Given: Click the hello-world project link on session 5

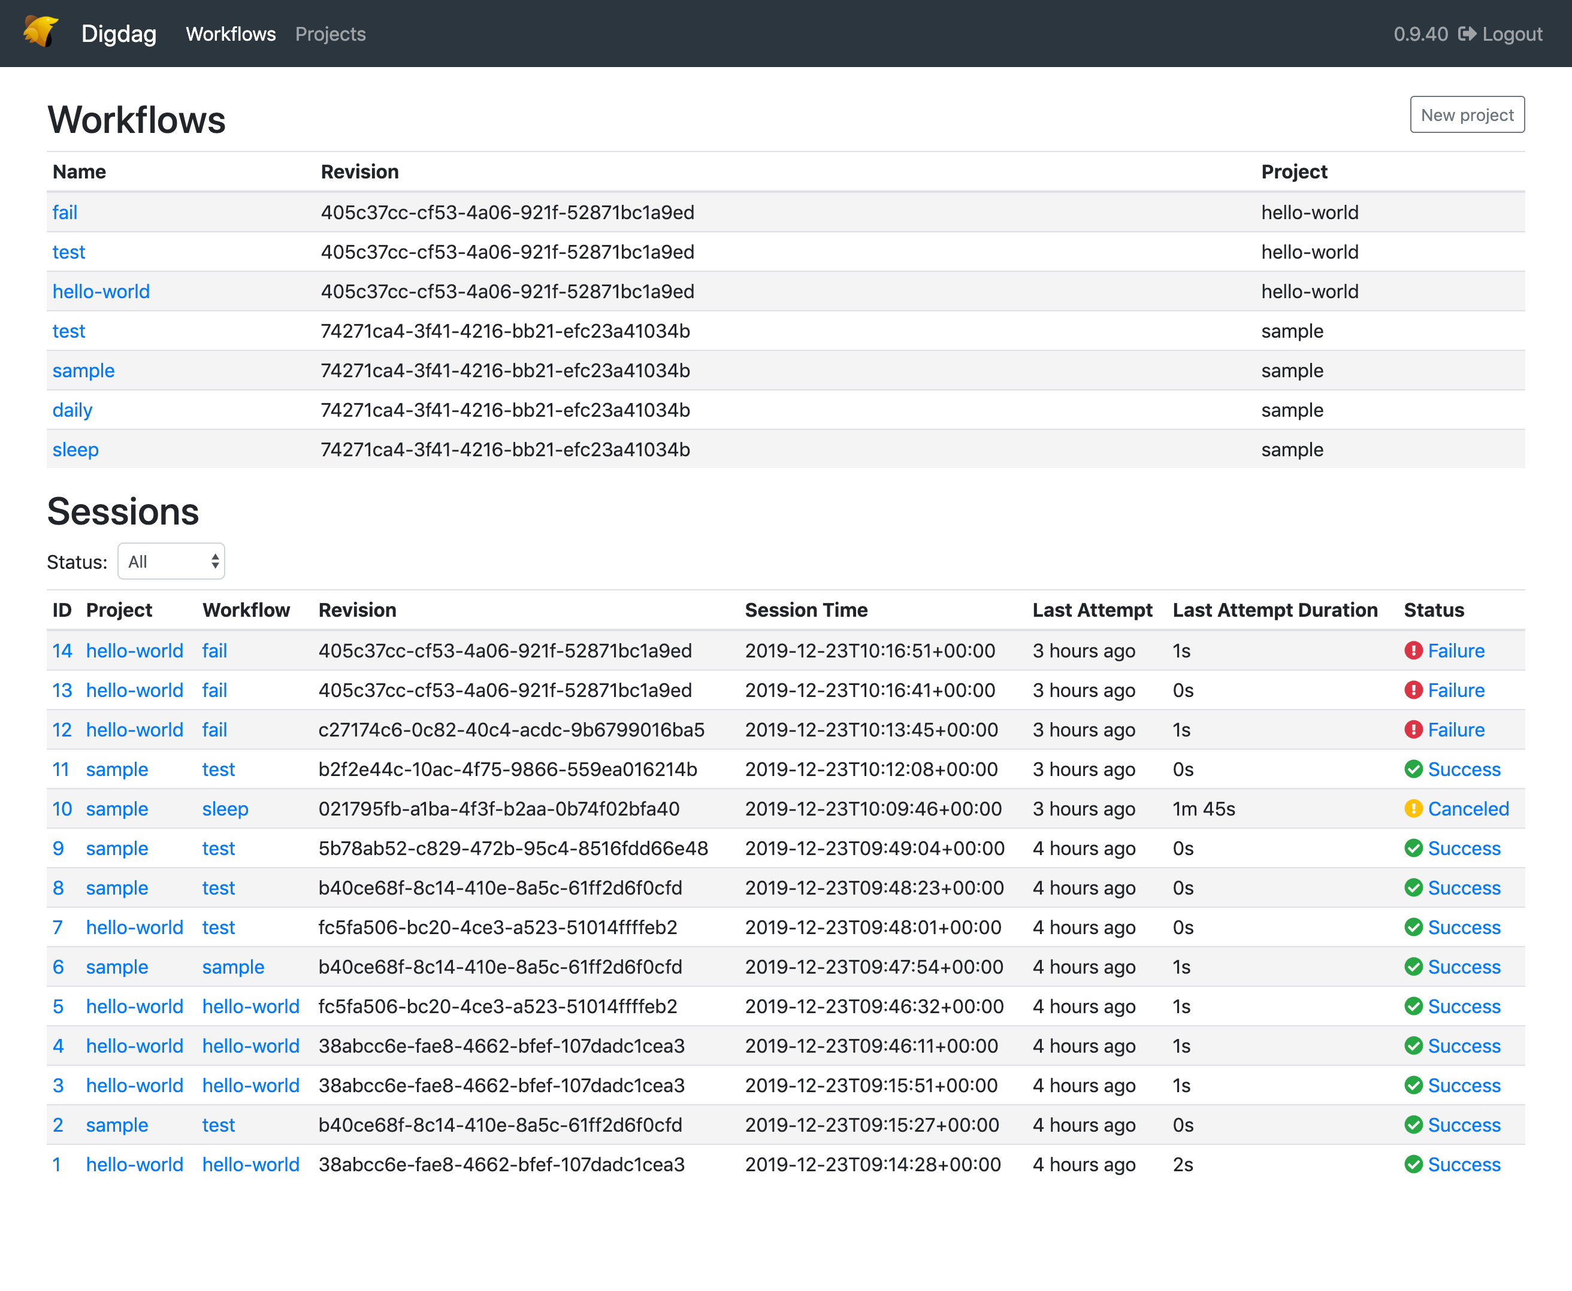Looking at the screenshot, I should point(135,1006).
